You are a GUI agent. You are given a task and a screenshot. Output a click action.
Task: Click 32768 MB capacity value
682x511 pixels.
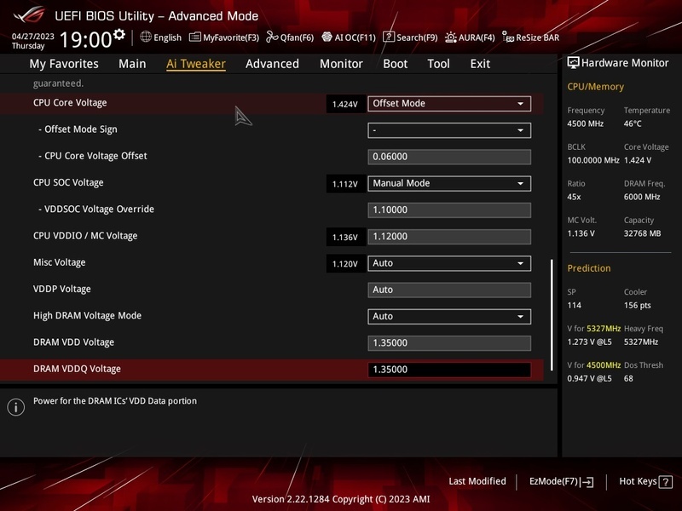[x=642, y=233]
